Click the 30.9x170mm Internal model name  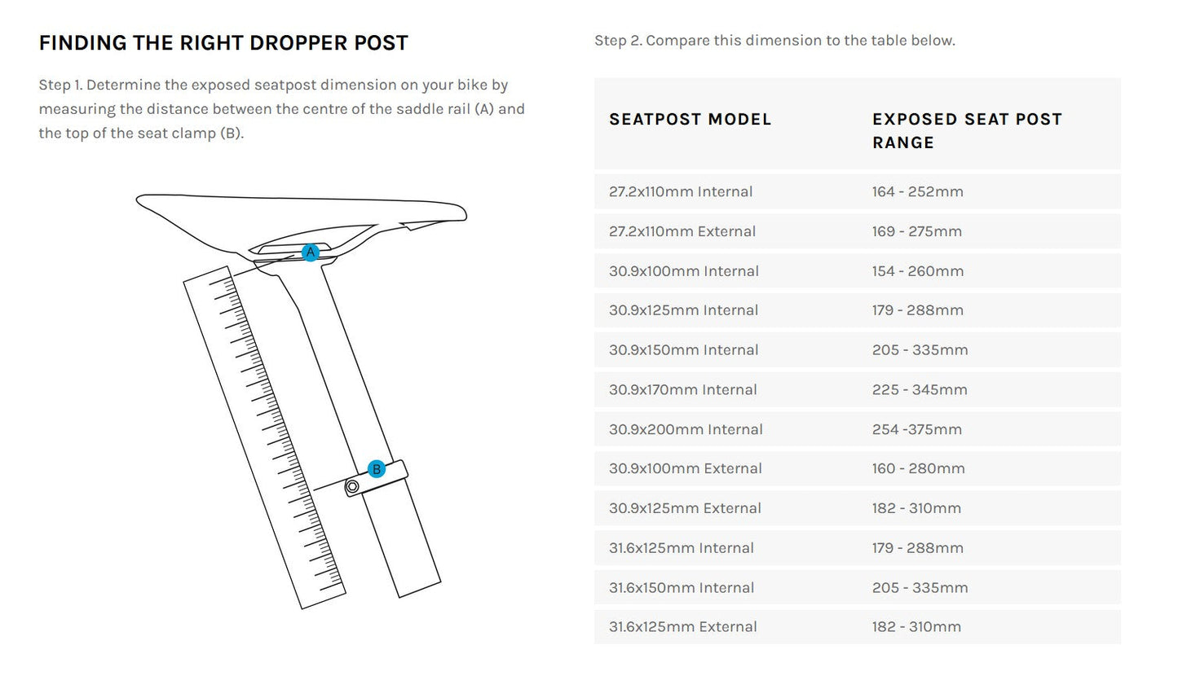pyautogui.click(x=682, y=390)
